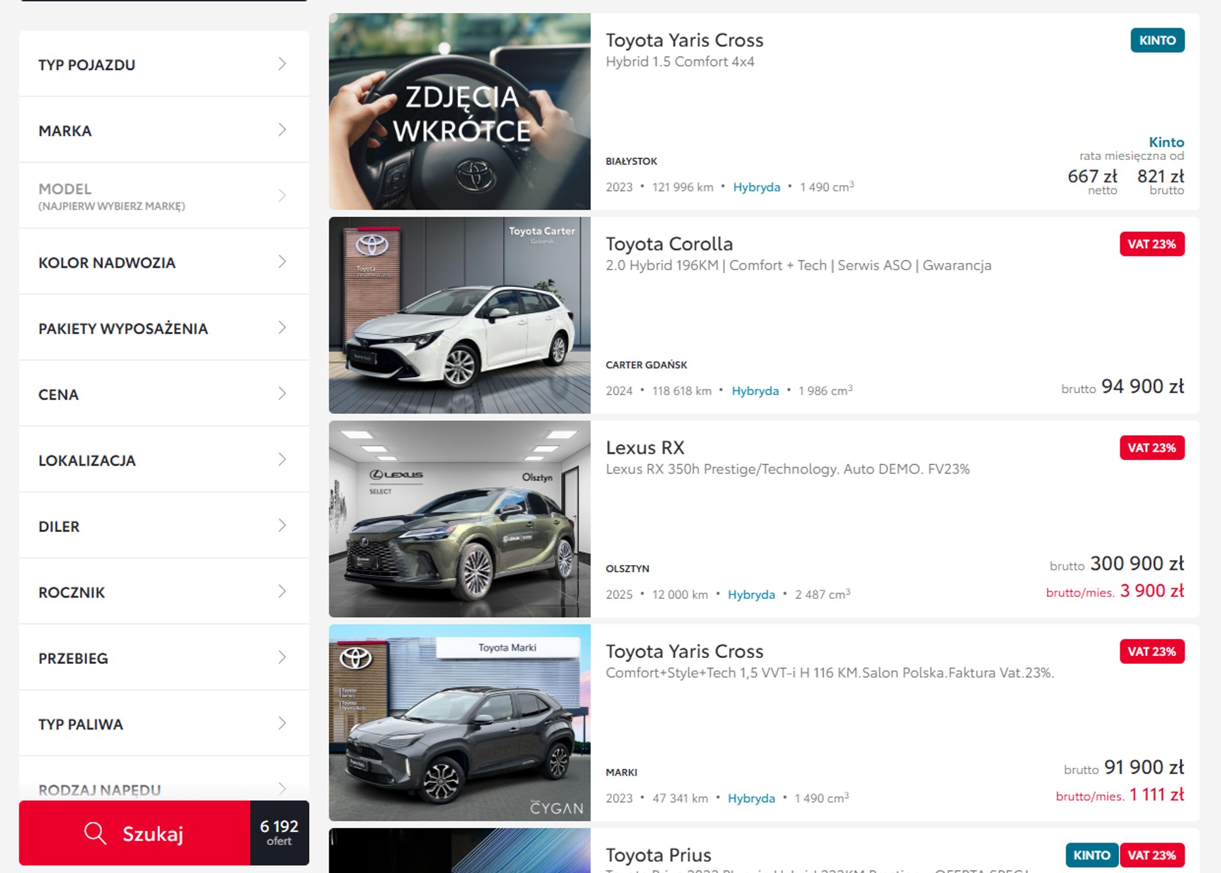
Task: Expand the PRZEBIEG filter
Action: pos(164,657)
